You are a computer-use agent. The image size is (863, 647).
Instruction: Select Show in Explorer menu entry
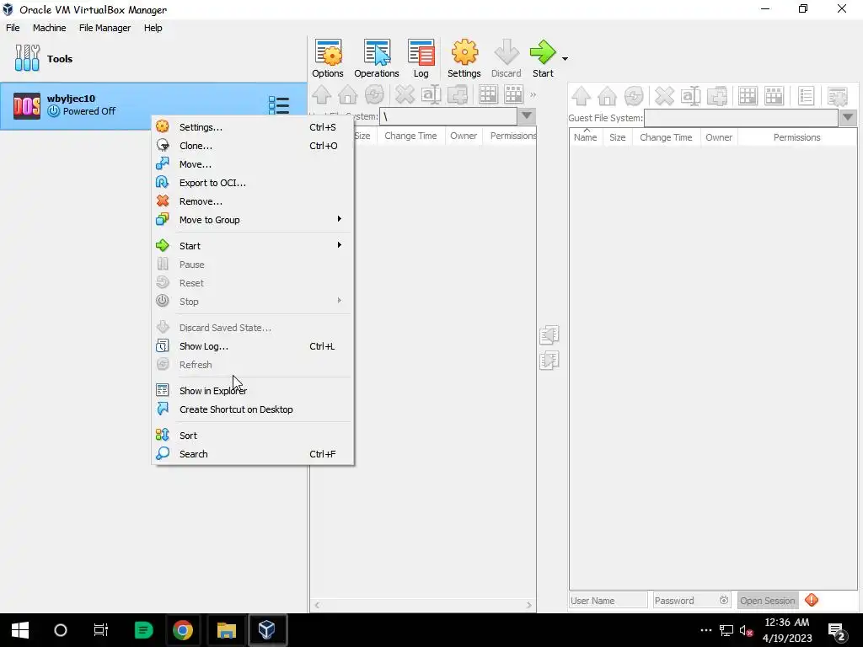[x=253, y=391]
